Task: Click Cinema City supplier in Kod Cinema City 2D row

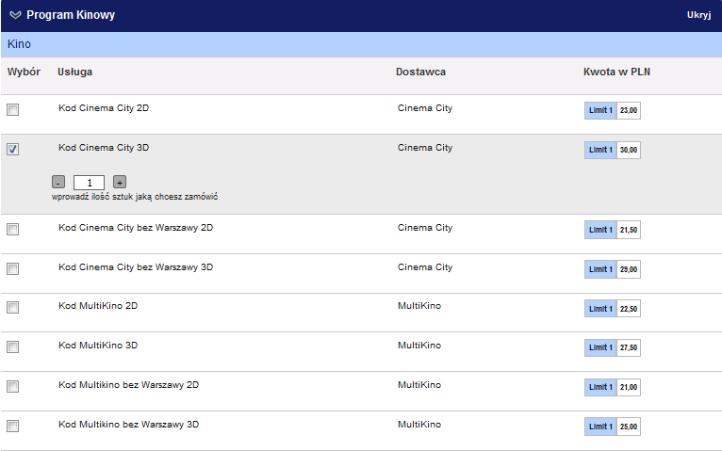Action: [425, 108]
